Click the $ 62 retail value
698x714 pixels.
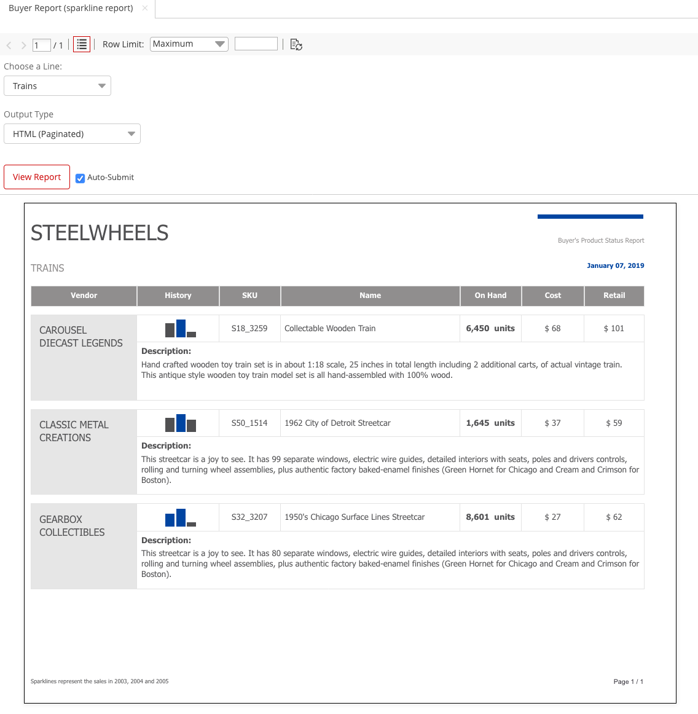(x=614, y=517)
